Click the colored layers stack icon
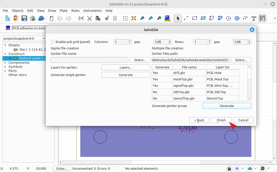 [8, 28]
